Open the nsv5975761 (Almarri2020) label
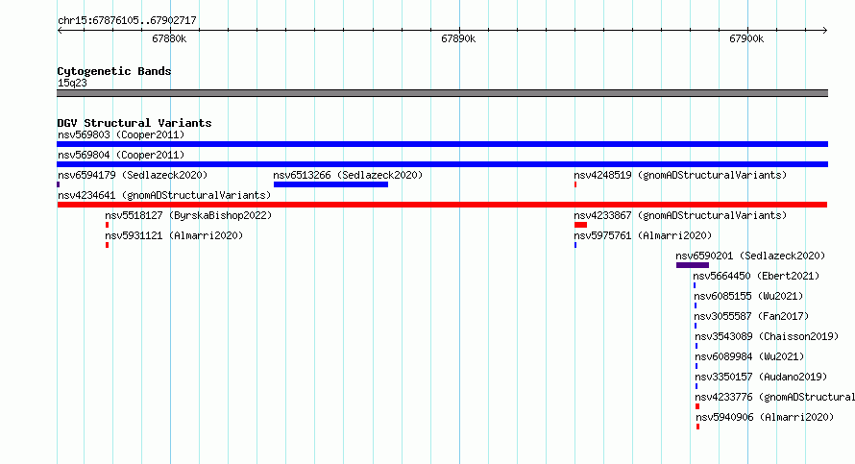The height and width of the screenshot is (464, 855). coord(643,235)
